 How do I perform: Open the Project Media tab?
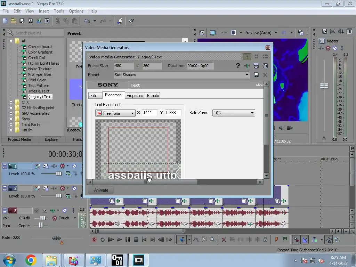(19, 140)
